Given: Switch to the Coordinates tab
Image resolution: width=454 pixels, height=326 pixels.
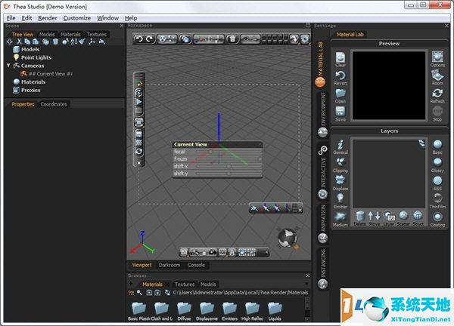Looking at the screenshot, I should click(54, 104).
